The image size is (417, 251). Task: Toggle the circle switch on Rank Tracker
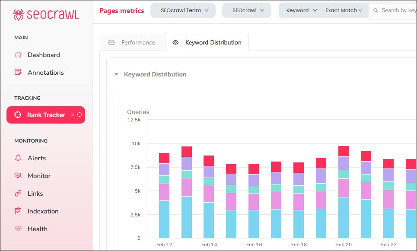[x=80, y=115]
